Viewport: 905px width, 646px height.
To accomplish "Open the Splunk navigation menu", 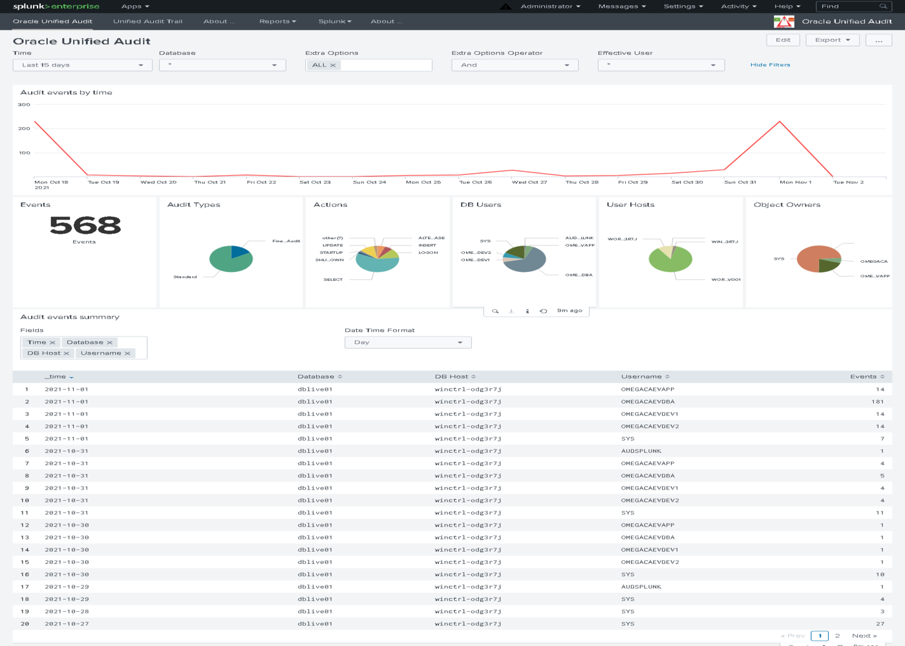I will click(335, 21).
